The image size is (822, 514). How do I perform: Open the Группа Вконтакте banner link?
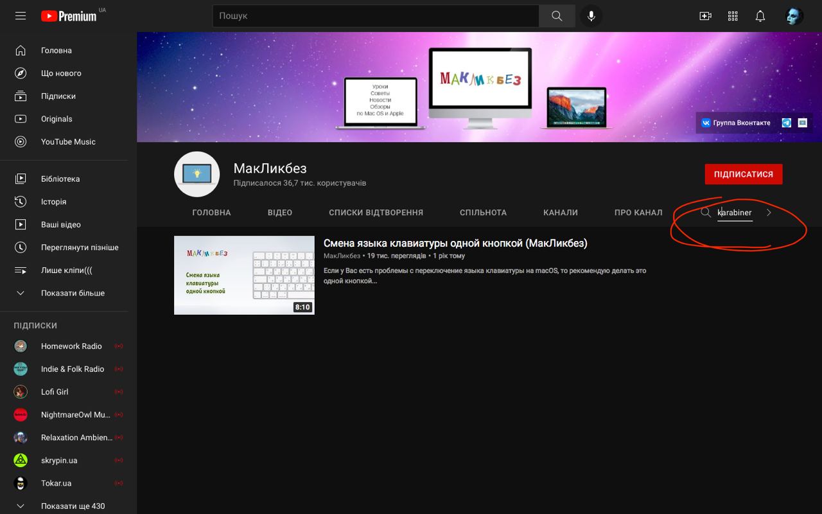tap(736, 123)
